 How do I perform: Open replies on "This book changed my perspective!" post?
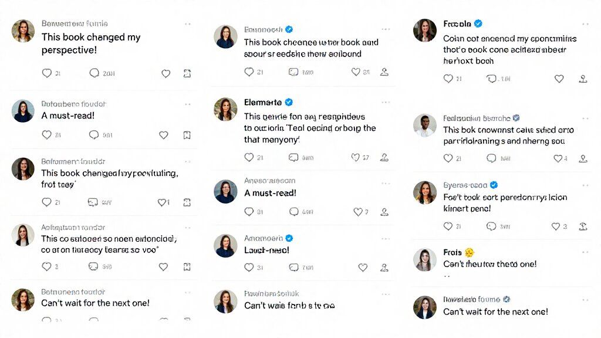(94, 73)
